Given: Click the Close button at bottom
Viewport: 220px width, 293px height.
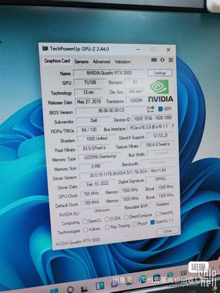Looking at the screenshot, I should click(168, 231).
